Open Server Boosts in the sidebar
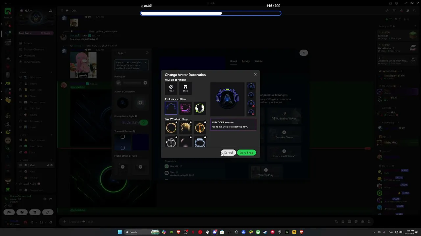421x236 pixels. point(32,62)
